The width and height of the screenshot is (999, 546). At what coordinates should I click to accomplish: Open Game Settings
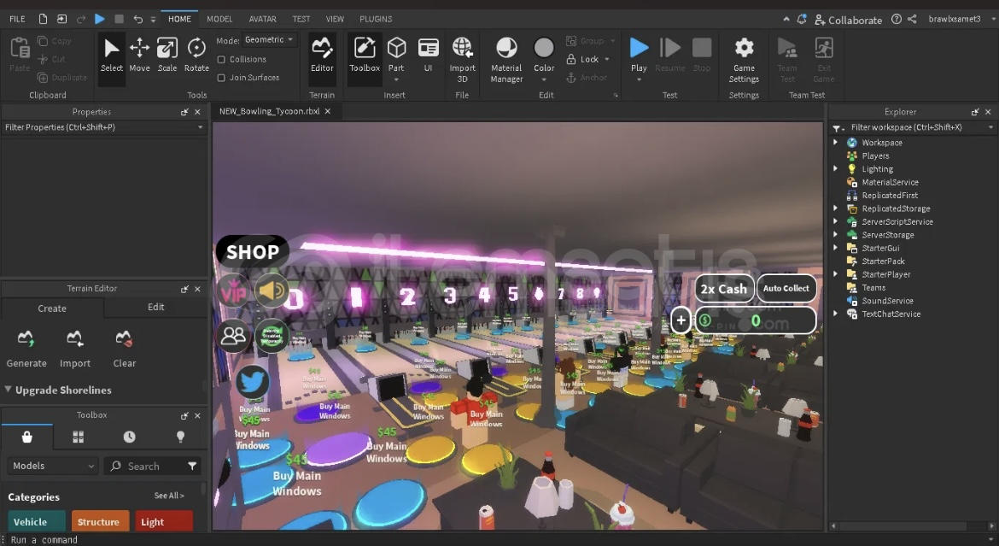click(x=744, y=60)
